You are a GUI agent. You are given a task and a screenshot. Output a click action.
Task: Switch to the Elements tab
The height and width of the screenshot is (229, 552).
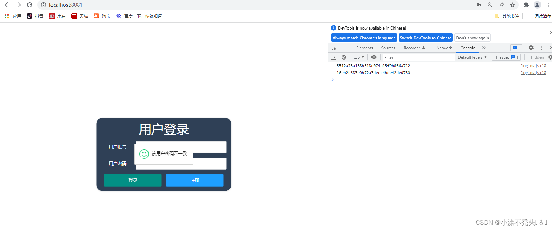pos(365,48)
